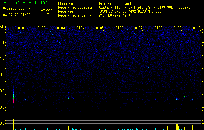Click the 0.7 kHz axis label
Viewport: 204px width, 130px height.
click(3, 107)
